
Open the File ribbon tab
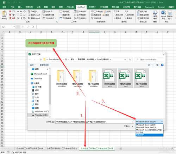coord(4,7)
